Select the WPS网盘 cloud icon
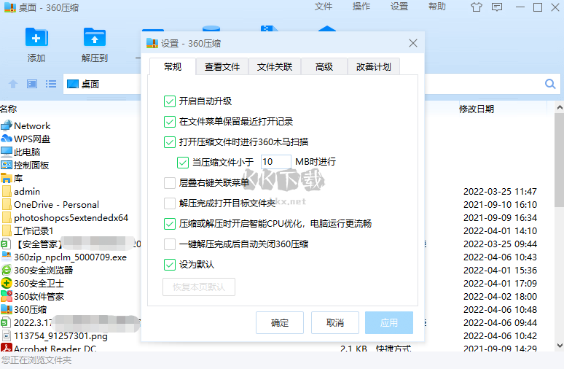Viewport: 564px width, 369px height. (x=7, y=139)
